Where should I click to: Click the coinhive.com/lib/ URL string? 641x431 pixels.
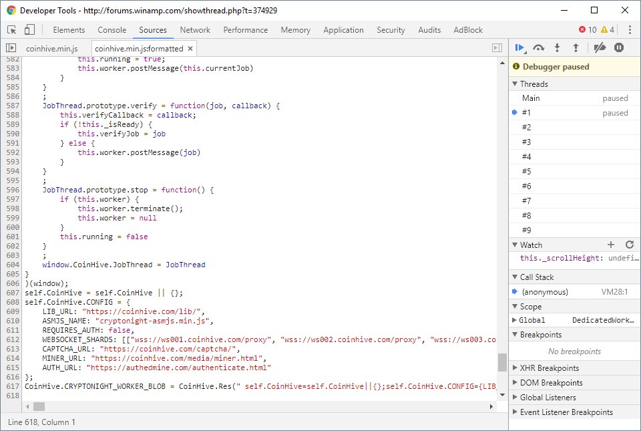coord(141,311)
